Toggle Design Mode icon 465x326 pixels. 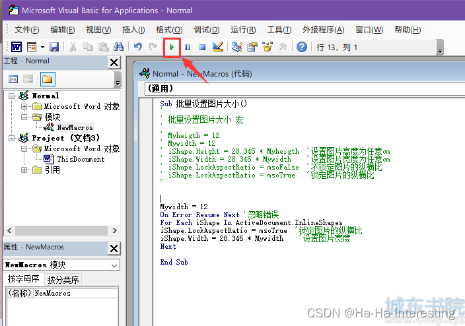pos(218,47)
